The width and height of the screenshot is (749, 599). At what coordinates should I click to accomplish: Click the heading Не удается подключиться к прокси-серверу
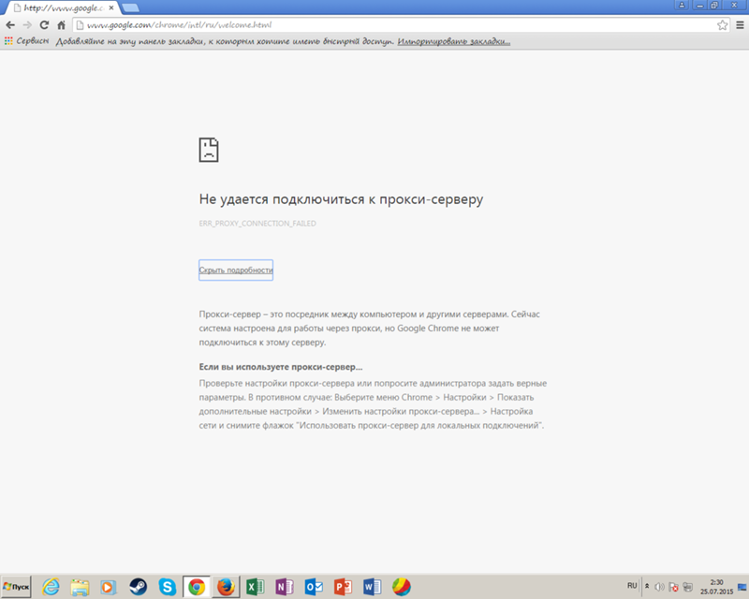point(341,199)
